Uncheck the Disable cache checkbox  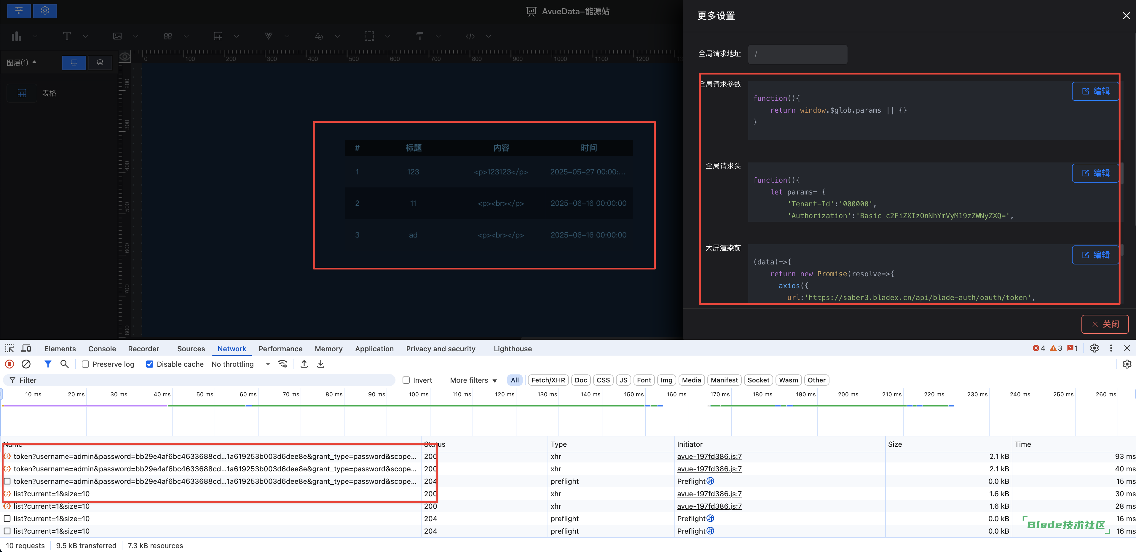coord(149,364)
